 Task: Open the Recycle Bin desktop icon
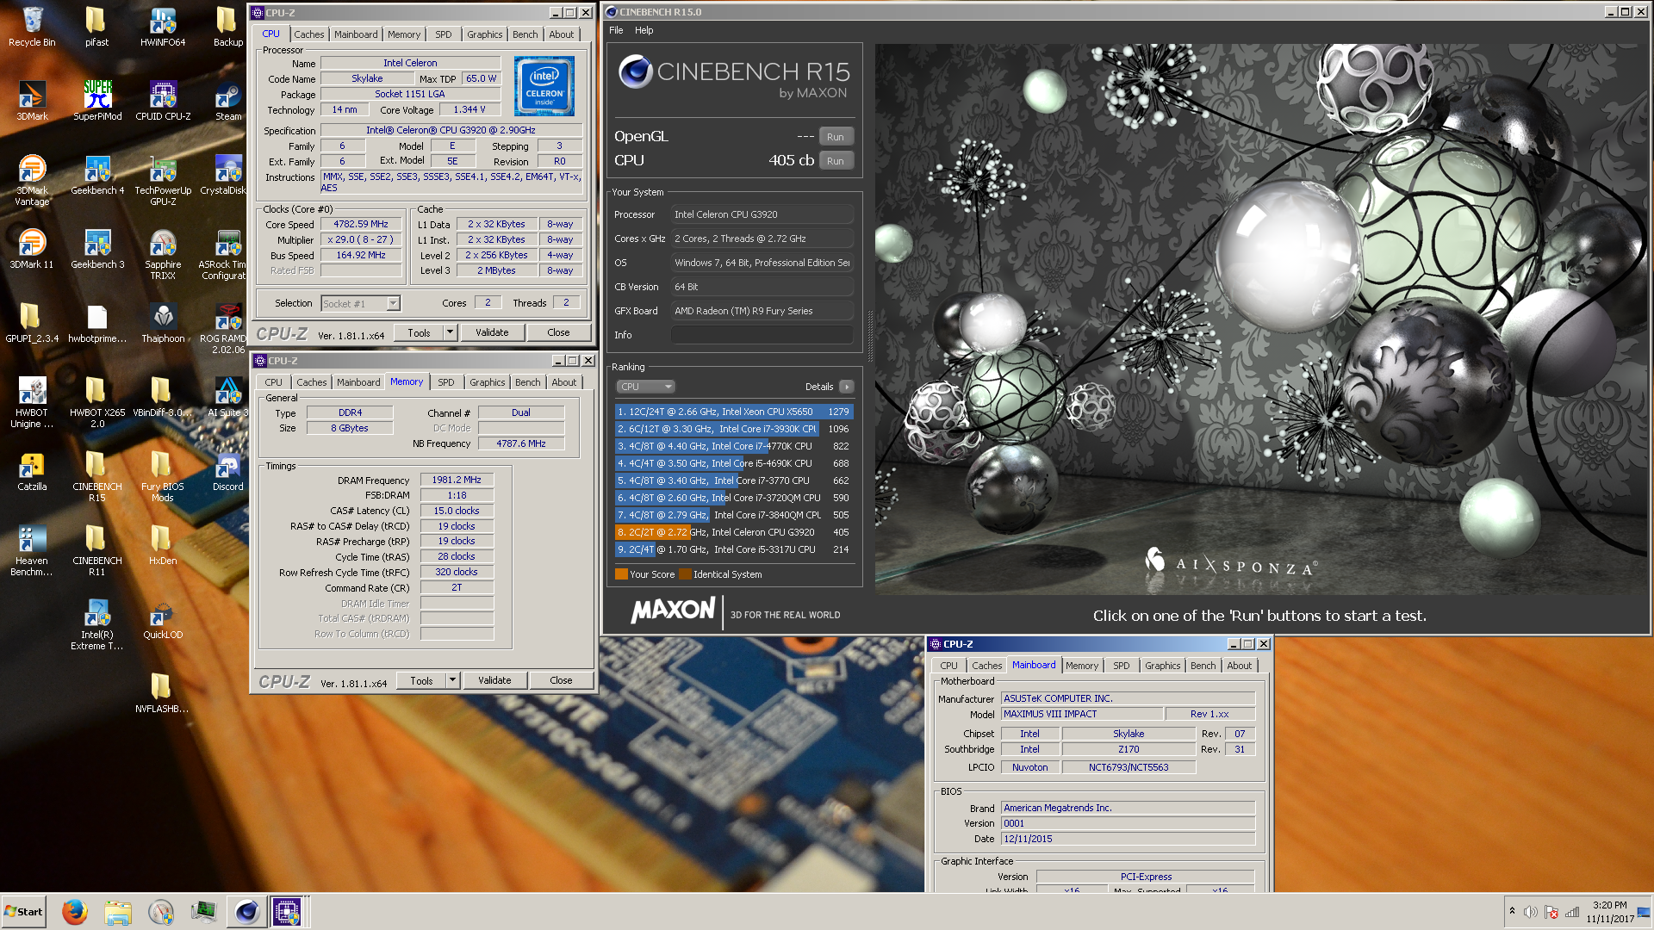click(32, 27)
